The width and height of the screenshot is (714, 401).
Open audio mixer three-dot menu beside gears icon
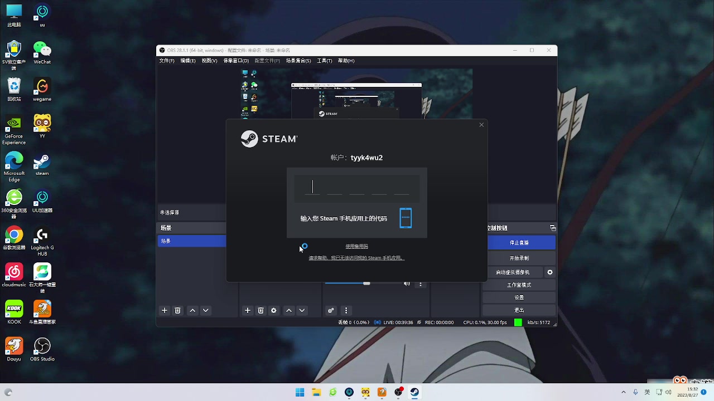tap(346, 310)
